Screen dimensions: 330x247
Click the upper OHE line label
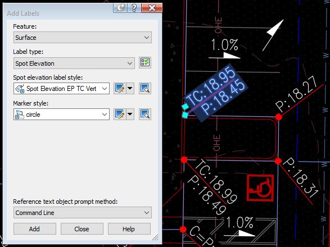[218, 25]
